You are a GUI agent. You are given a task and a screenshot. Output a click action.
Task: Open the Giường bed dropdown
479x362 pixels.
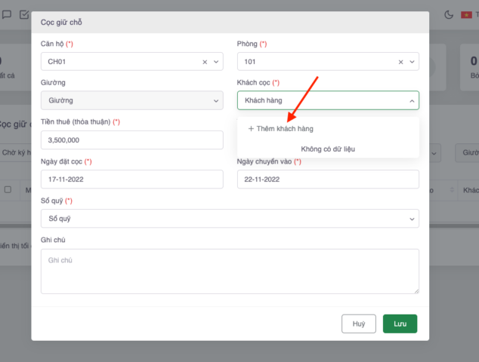pyautogui.click(x=132, y=100)
